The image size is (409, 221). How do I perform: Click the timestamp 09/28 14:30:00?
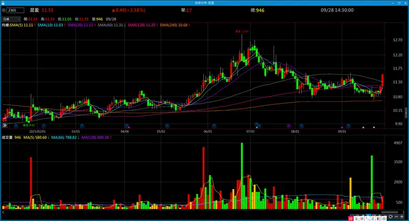337,10
